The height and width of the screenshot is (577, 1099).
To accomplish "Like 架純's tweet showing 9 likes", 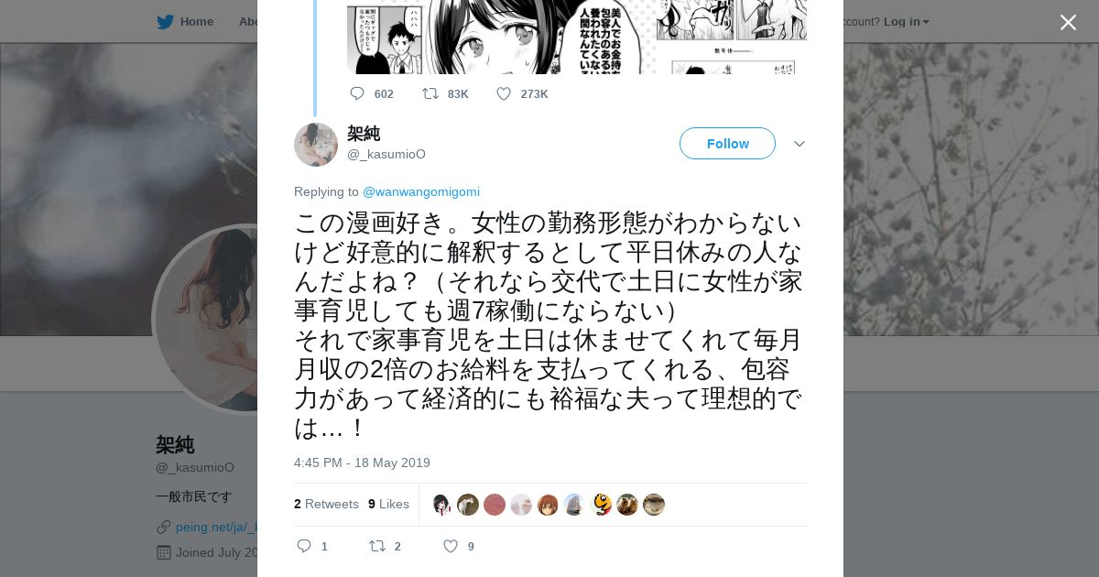I will (450, 546).
